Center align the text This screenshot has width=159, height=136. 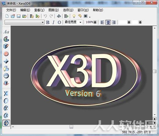[108, 22]
